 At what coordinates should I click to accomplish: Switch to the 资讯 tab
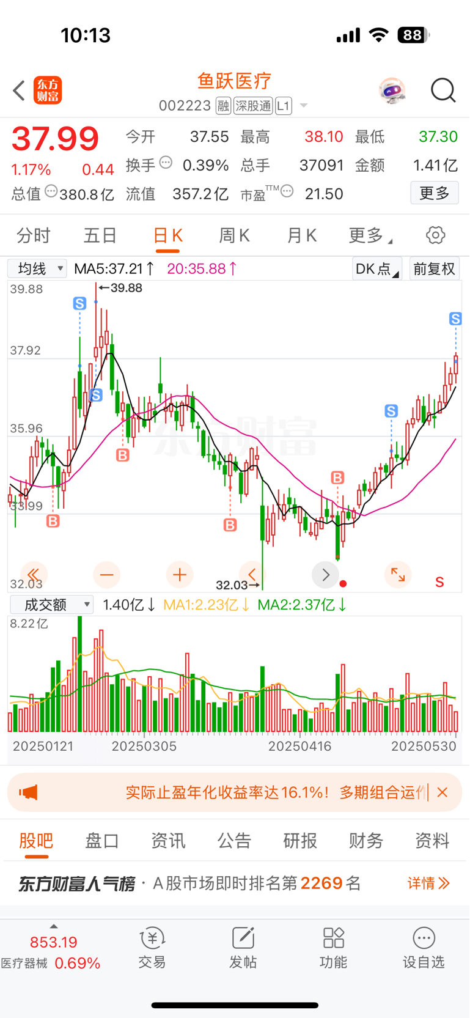[168, 841]
